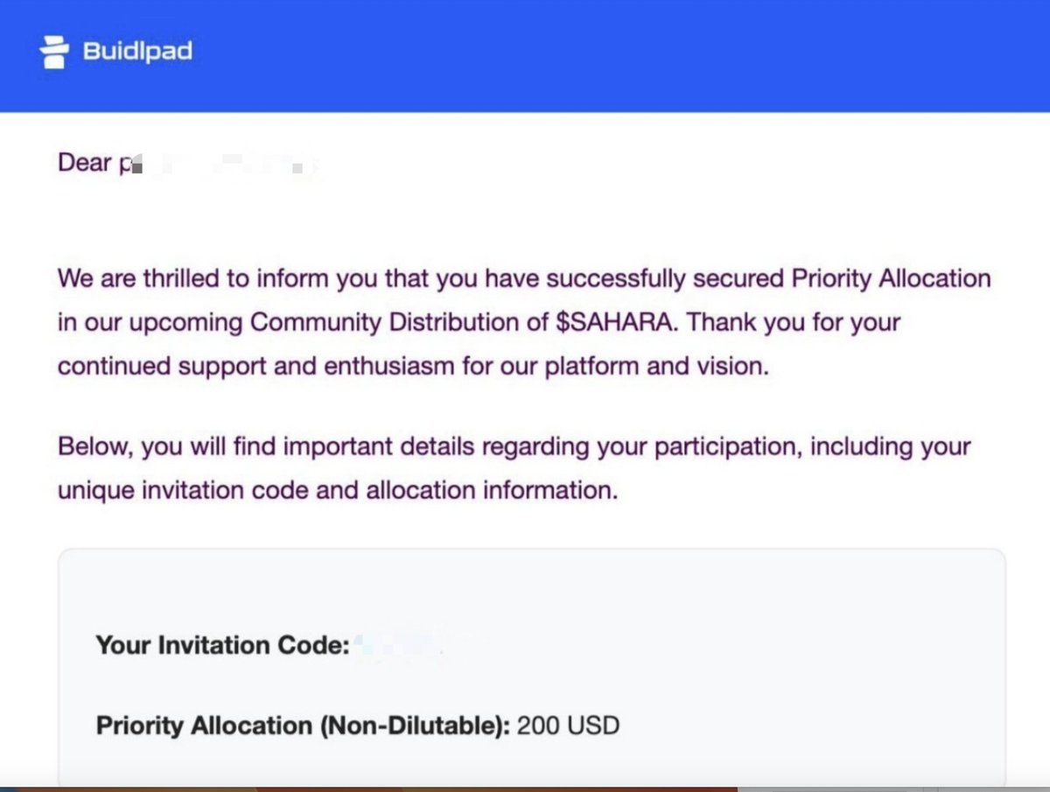Click the Buidlpad logo icon
Screen dimensions: 1050x792
click(54, 52)
